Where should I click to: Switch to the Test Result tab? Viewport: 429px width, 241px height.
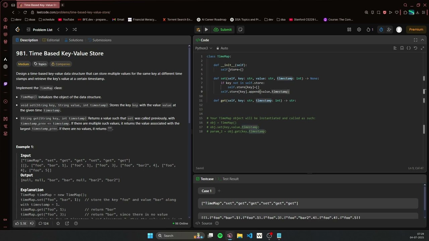click(x=228, y=179)
